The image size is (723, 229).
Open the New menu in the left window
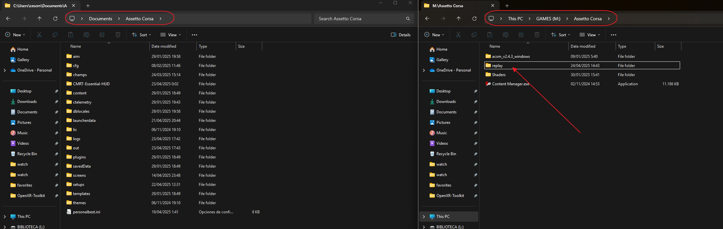coord(15,35)
